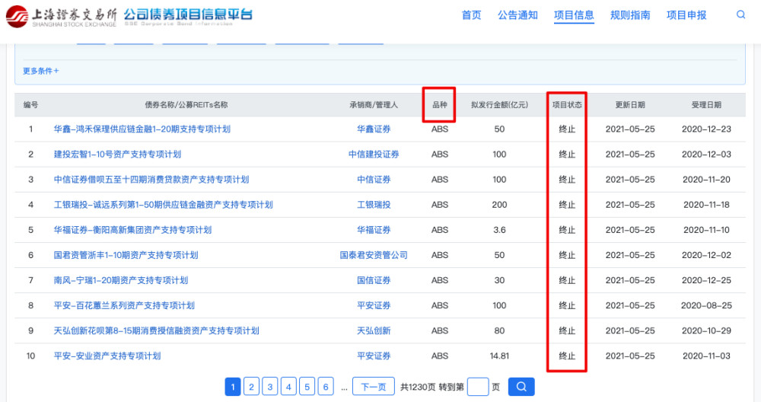Click the 共1230页 total pages text
The width and height of the screenshot is (761, 402).
(418, 387)
